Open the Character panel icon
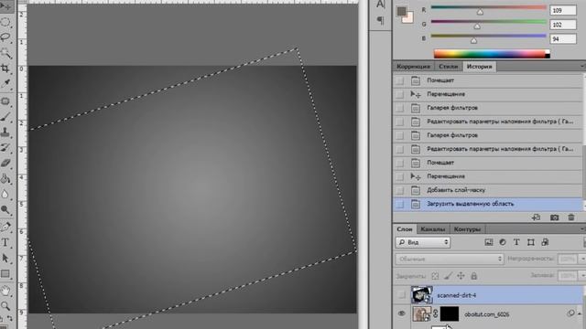The image size is (586, 329). [x=381, y=5]
